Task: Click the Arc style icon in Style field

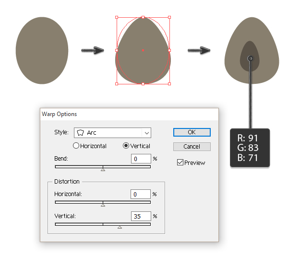Action: click(x=81, y=133)
